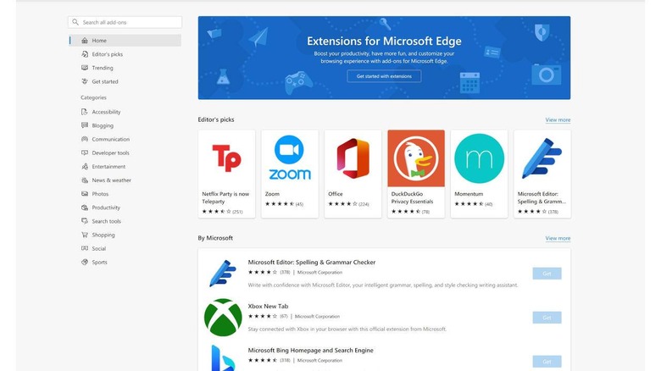This screenshot has height=371, width=661.
Task: Get the Microsoft Editor extension
Action: coord(547,274)
